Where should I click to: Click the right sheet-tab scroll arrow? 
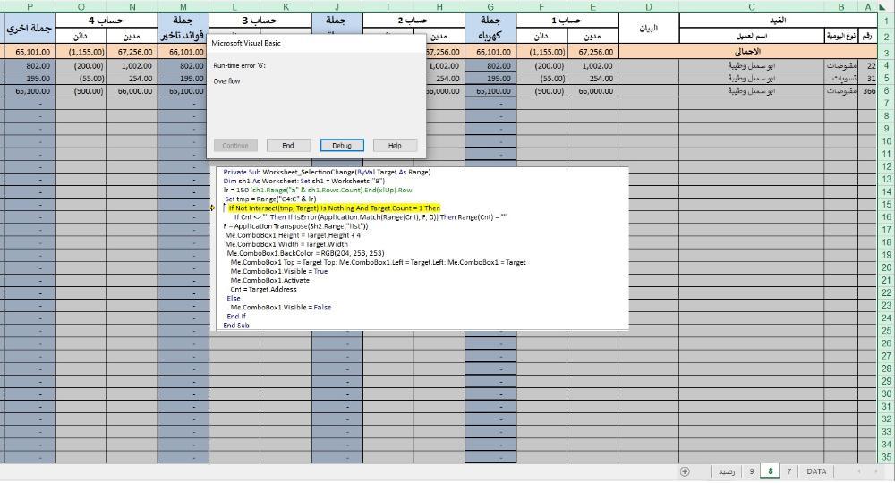click(x=875, y=471)
